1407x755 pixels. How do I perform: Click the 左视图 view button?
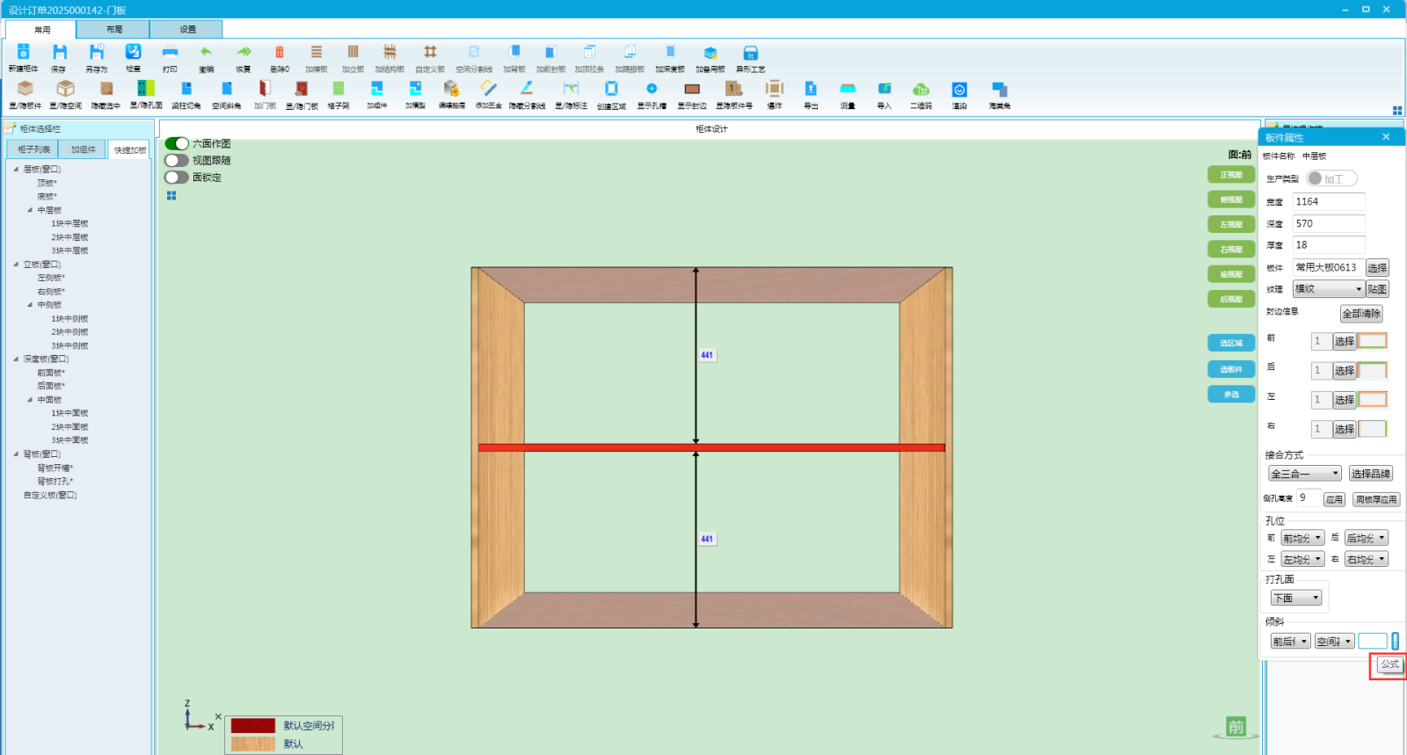click(1231, 224)
